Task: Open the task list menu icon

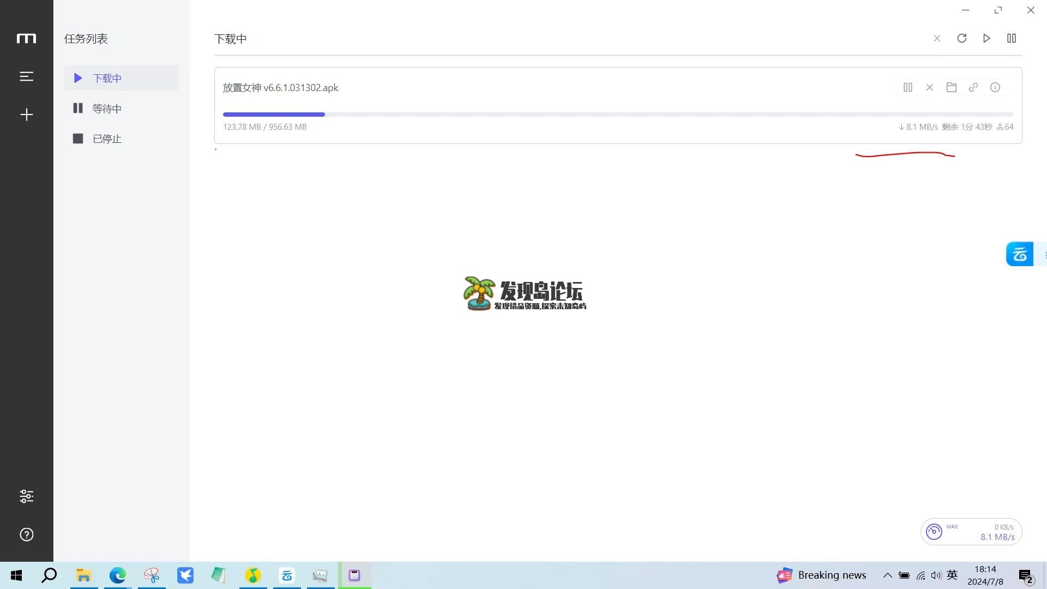Action: pos(26,76)
